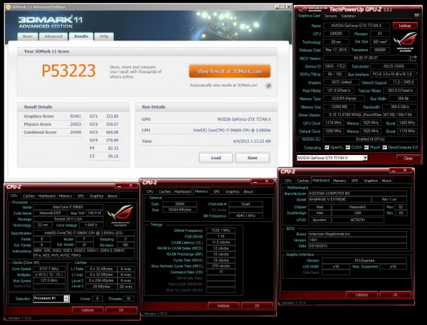Click OK in CPU-Z processor window
This screenshot has height=325, width=427.
tap(121, 310)
